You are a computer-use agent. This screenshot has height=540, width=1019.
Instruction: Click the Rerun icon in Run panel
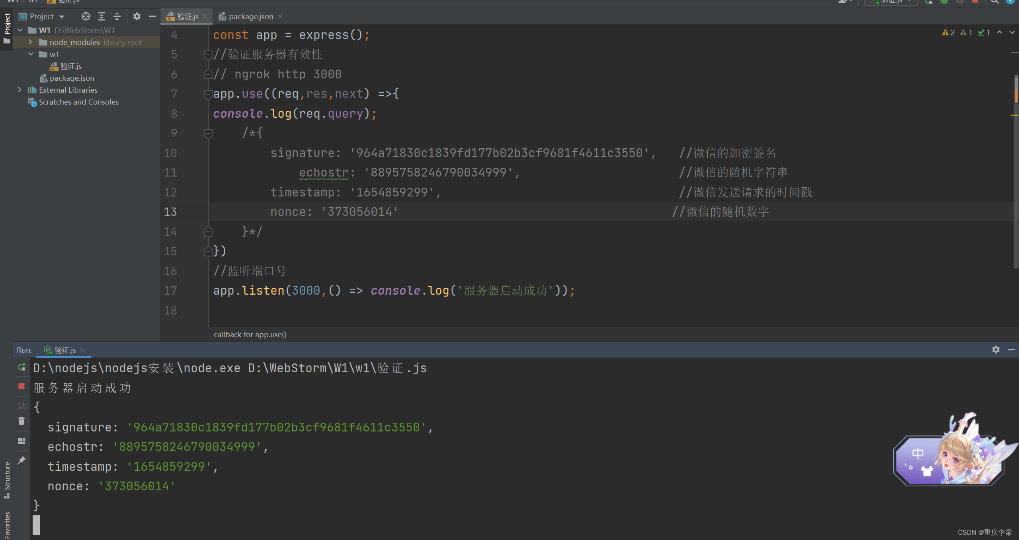(21, 367)
